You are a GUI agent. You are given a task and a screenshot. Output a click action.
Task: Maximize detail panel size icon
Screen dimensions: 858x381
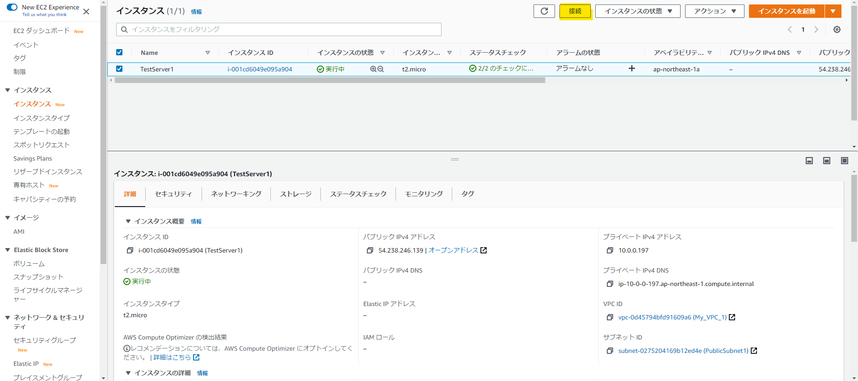[x=845, y=161]
